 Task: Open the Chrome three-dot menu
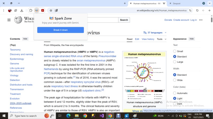[4, 11]
